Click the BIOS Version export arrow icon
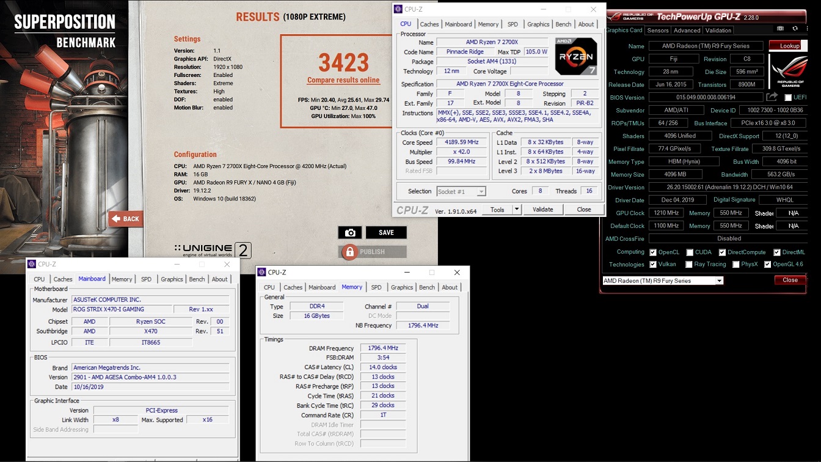821x462 pixels. click(772, 97)
